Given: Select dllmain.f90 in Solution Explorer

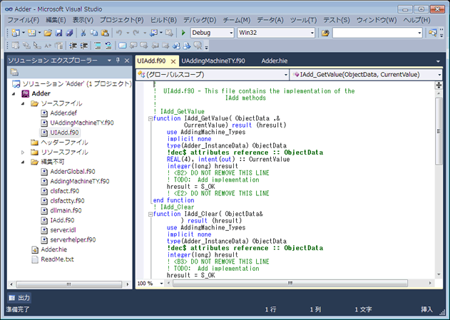Looking at the screenshot, I should 66,210.
